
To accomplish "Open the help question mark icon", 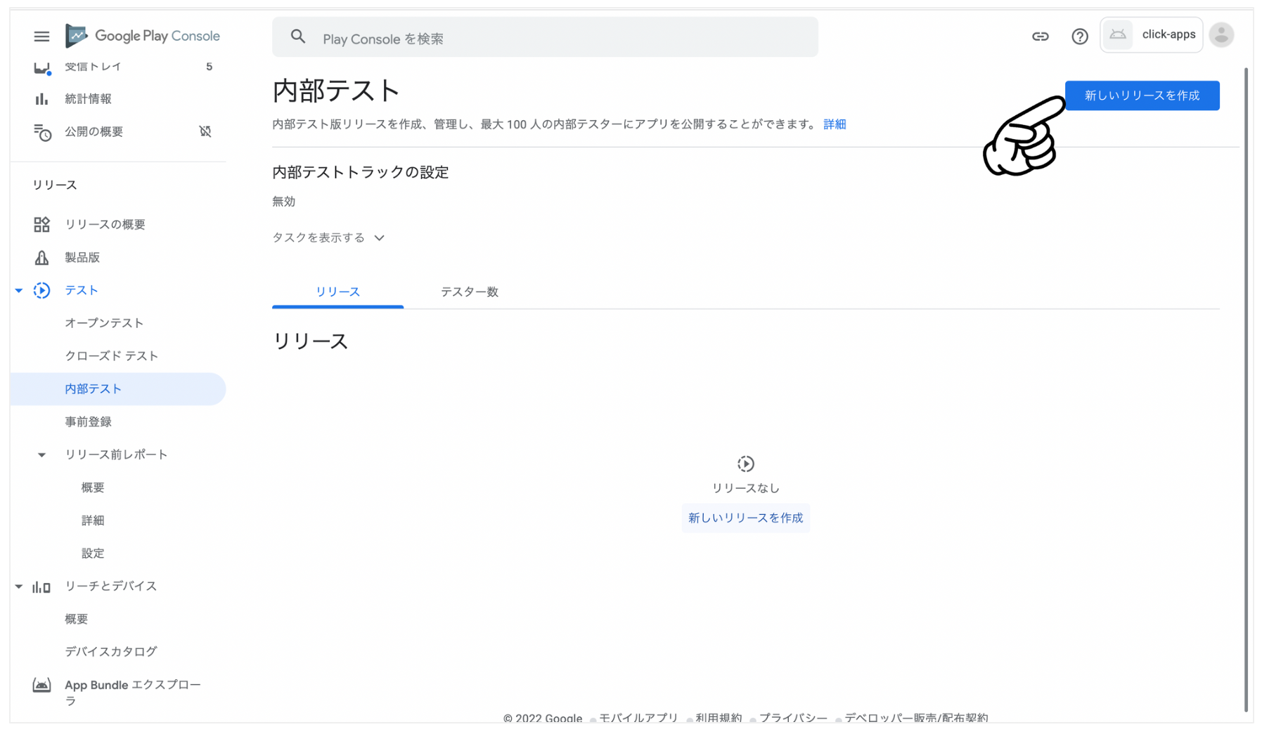I will [1079, 37].
